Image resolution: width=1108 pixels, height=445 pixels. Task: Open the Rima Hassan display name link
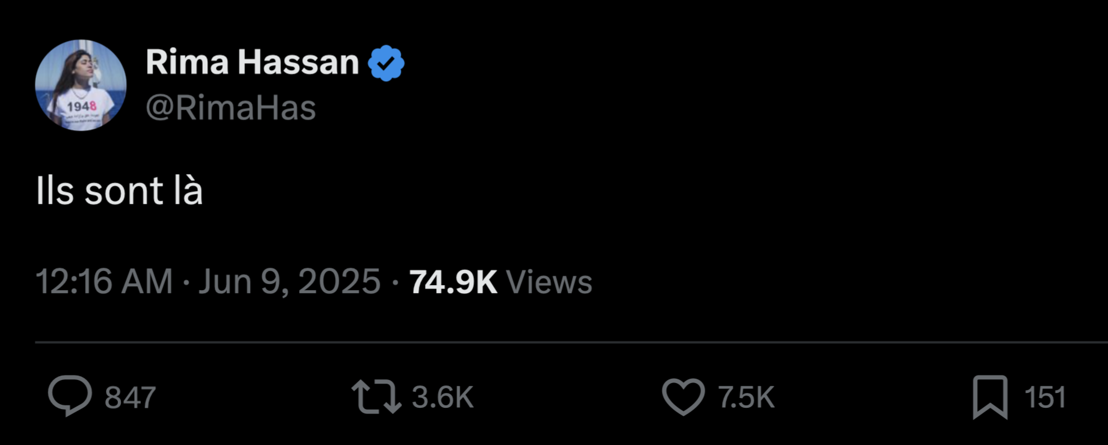252,63
